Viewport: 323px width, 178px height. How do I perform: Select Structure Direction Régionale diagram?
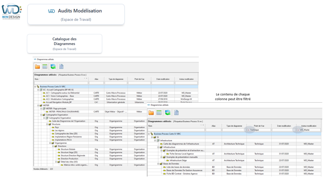click(73, 156)
